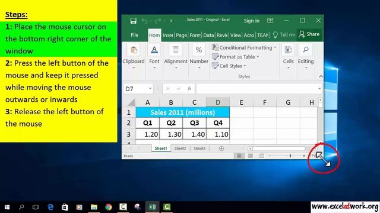The image size is (380, 213).
Task: Select the cell containing 1.30
Action: [171, 134]
